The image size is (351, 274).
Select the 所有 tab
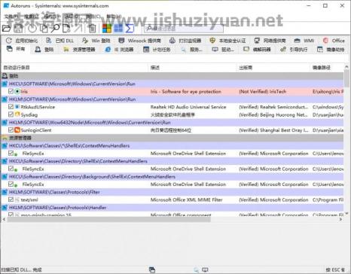pos(16,49)
